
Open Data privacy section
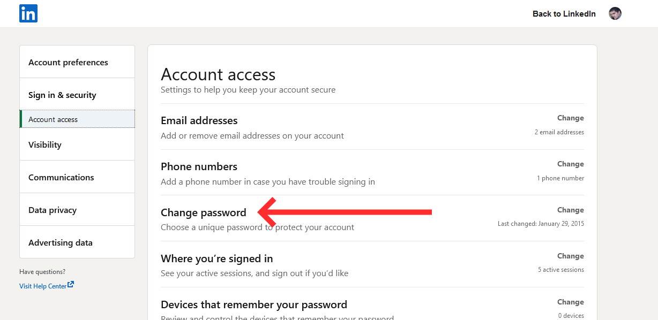tap(53, 210)
